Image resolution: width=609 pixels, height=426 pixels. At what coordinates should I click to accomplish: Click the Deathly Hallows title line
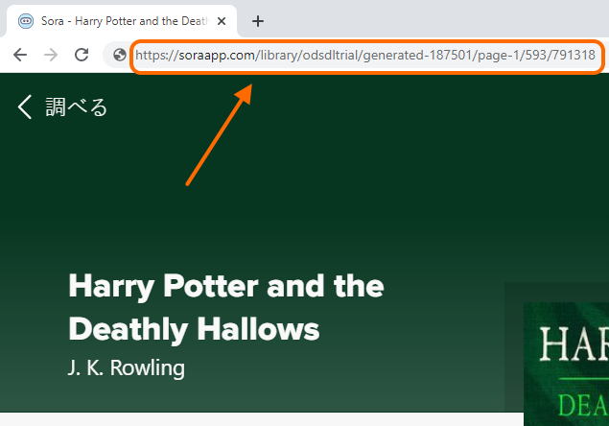[194, 329]
